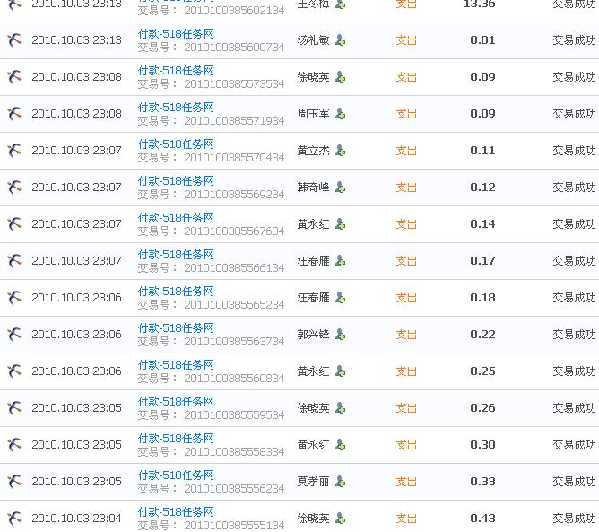Click the payee name 韩奇峰

click(x=313, y=188)
